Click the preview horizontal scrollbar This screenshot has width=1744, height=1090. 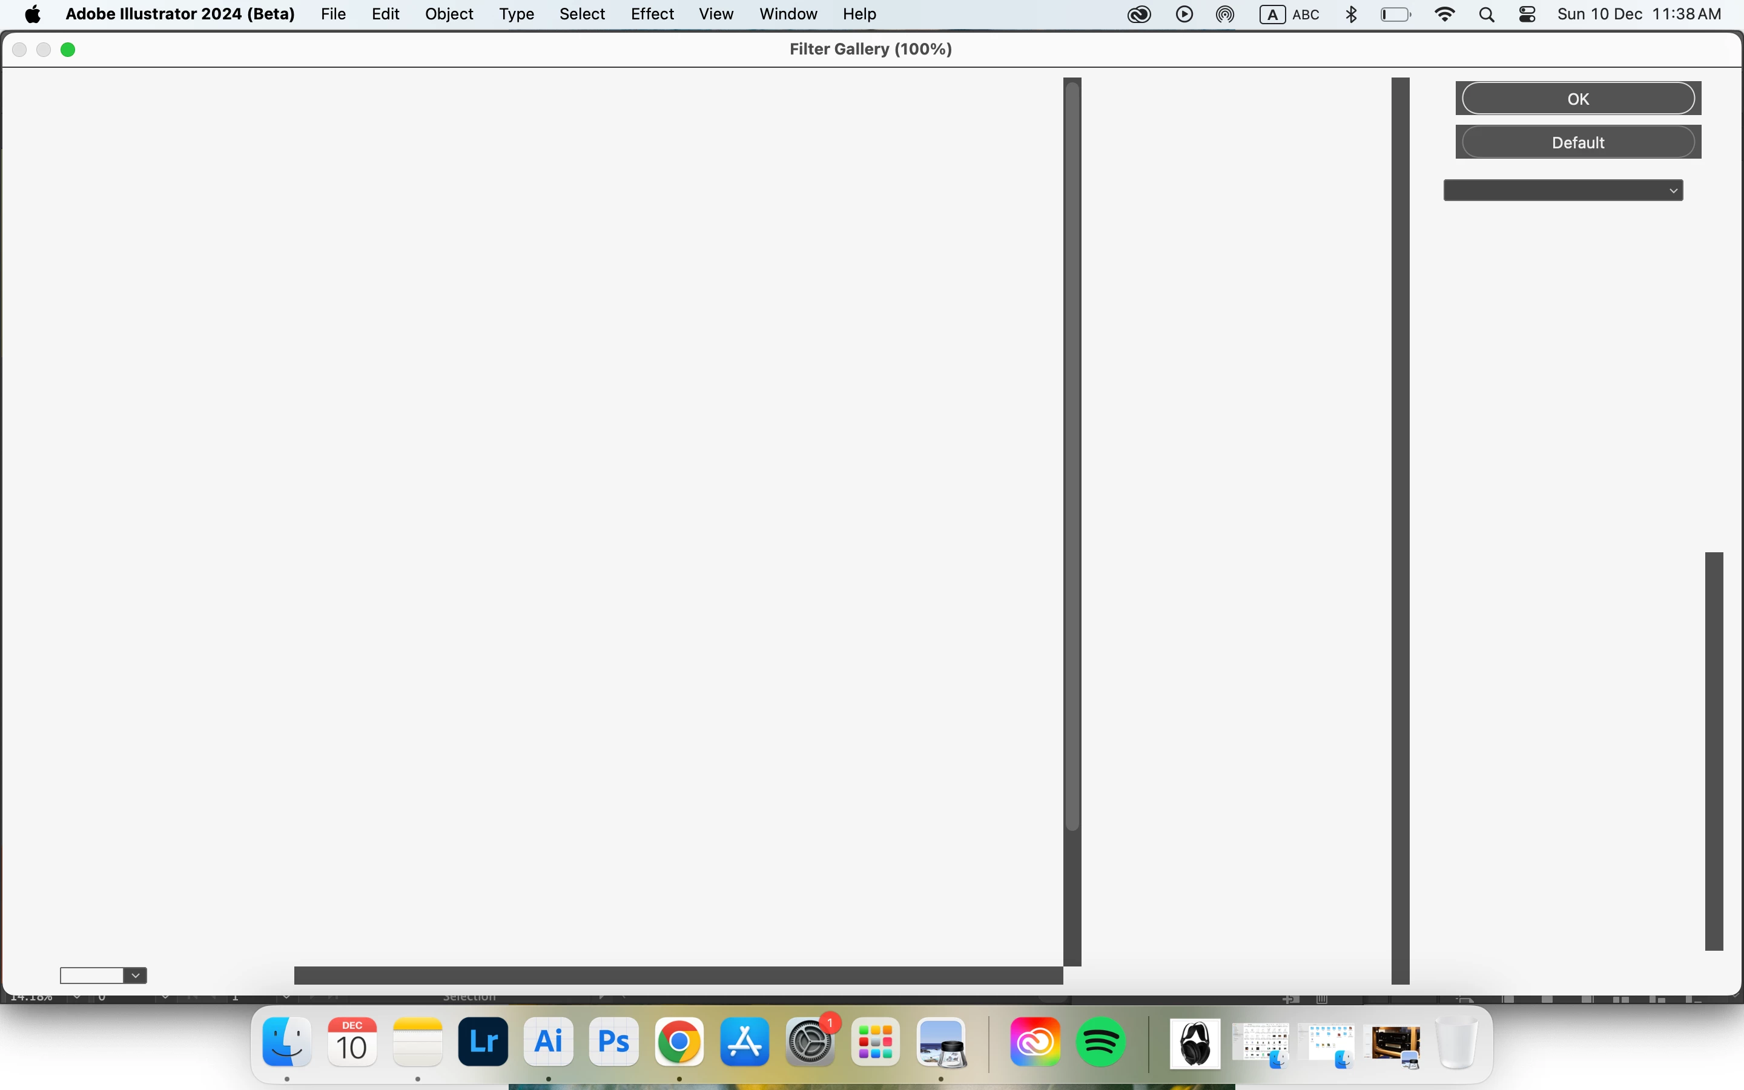pyautogui.click(x=678, y=976)
